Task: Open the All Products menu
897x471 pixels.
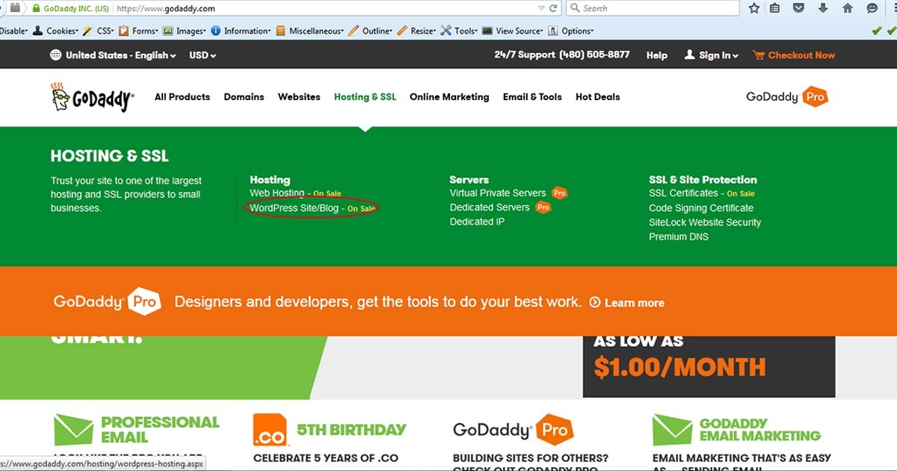Action: pyautogui.click(x=182, y=97)
